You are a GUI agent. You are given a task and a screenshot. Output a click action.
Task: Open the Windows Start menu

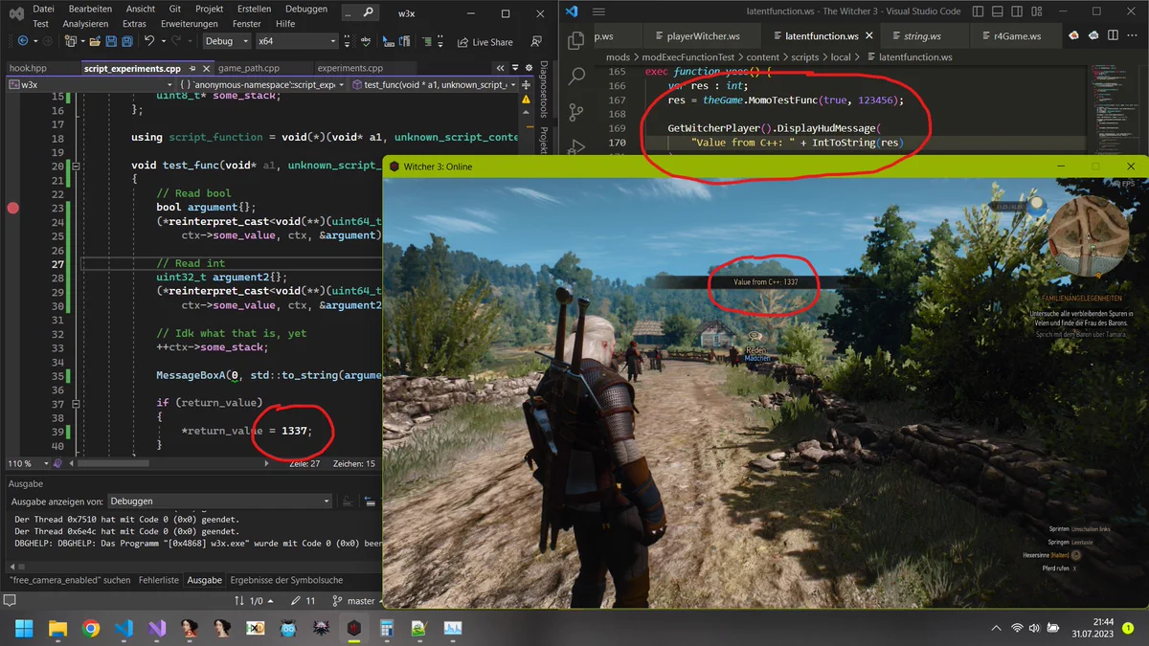[24, 629]
